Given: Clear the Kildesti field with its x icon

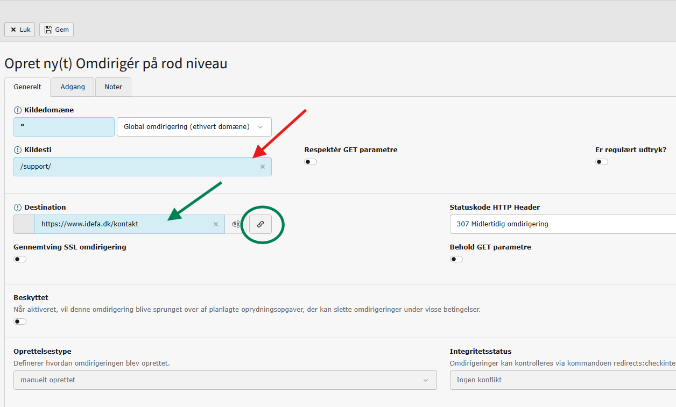Looking at the screenshot, I should (x=263, y=167).
